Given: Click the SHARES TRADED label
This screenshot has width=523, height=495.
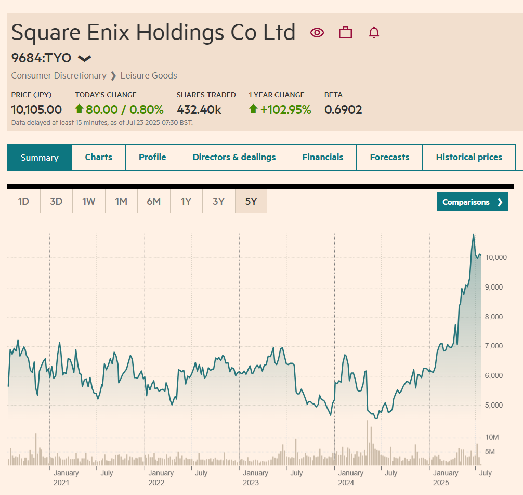Looking at the screenshot, I should [x=206, y=95].
